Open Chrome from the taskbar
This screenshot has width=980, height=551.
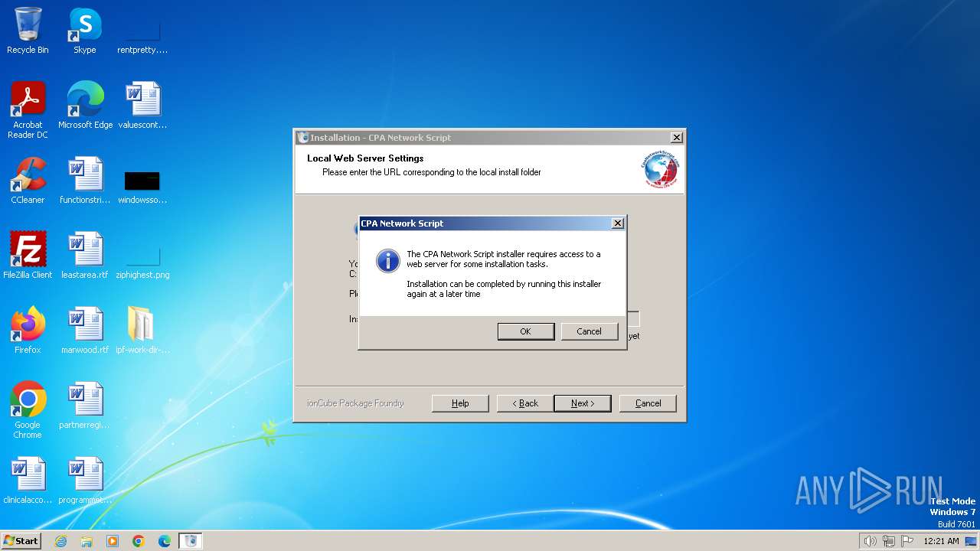click(x=139, y=541)
